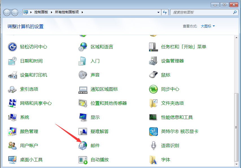Open the recent pages dropdown beside Forward
Image resolution: width=241 pixels, height=168 pixels.
20,12
